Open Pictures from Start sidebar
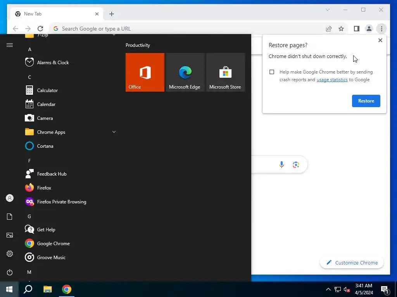The width and height of the screenshot is (397, 297). click(10, 235)
